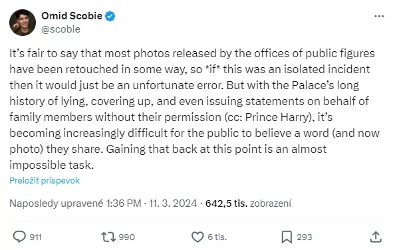Open the share upload icon
Screen dimensions: 395x250
pyautogui.click(x=376, y=237)
